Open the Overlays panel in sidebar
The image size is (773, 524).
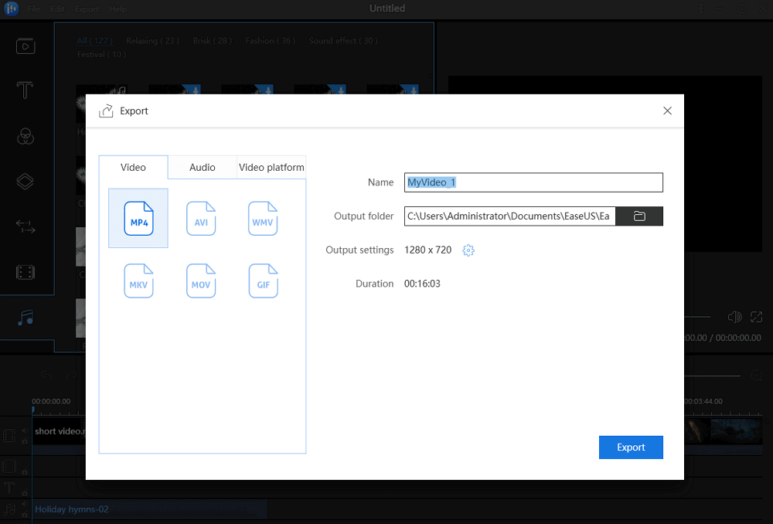tap(26, 182)
